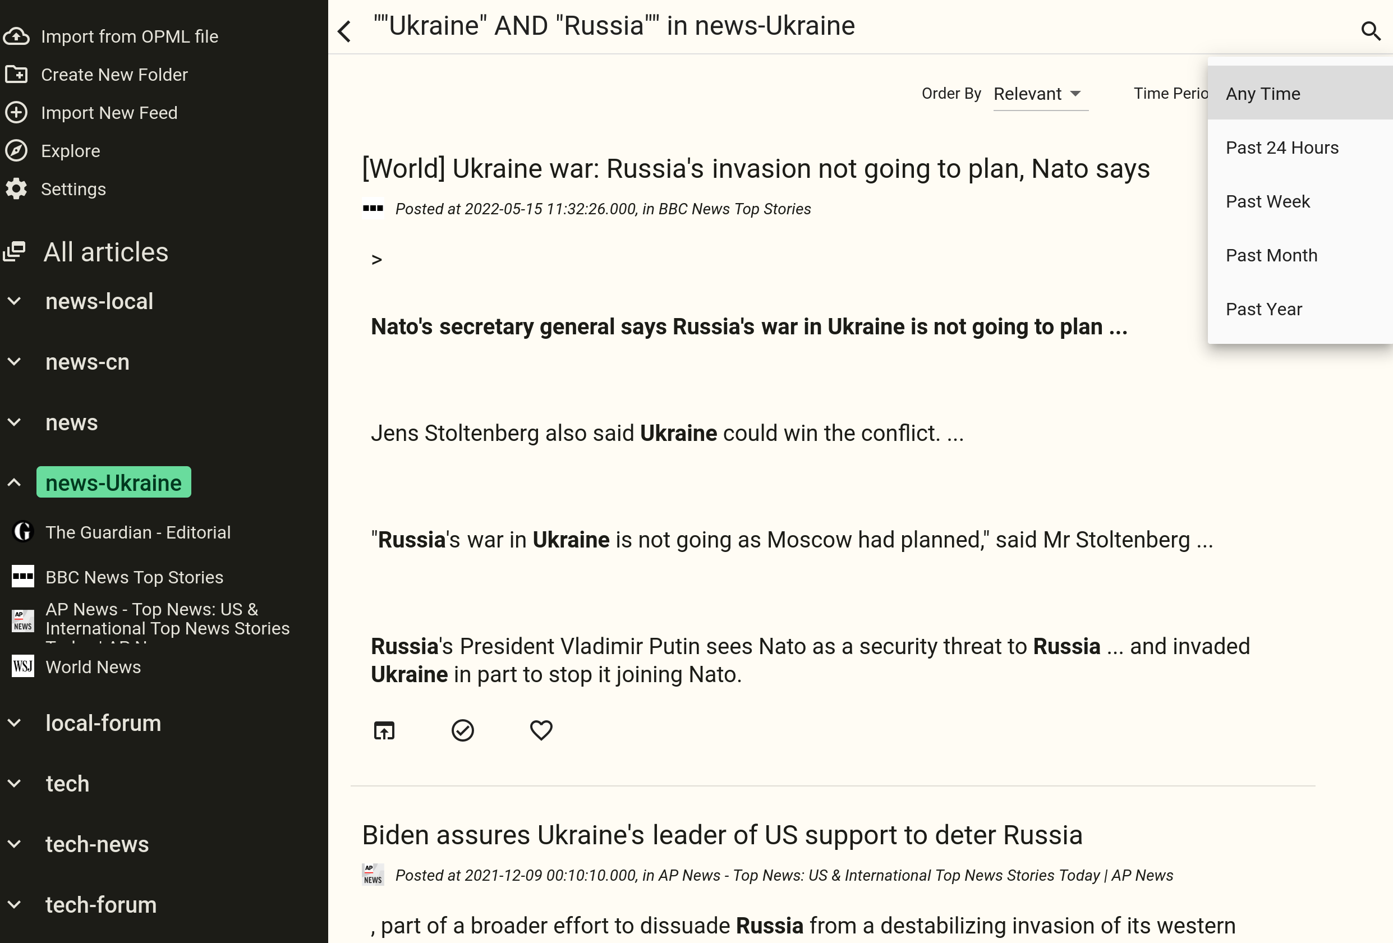The width and height of the screenshot is (1393, 943).
Task: Select Past 24 Hours option
Action: [1281, 148]
